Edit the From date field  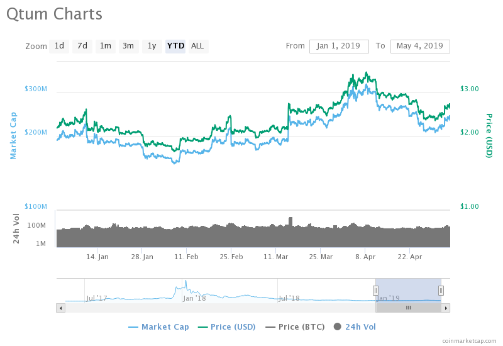pos(339,46)
